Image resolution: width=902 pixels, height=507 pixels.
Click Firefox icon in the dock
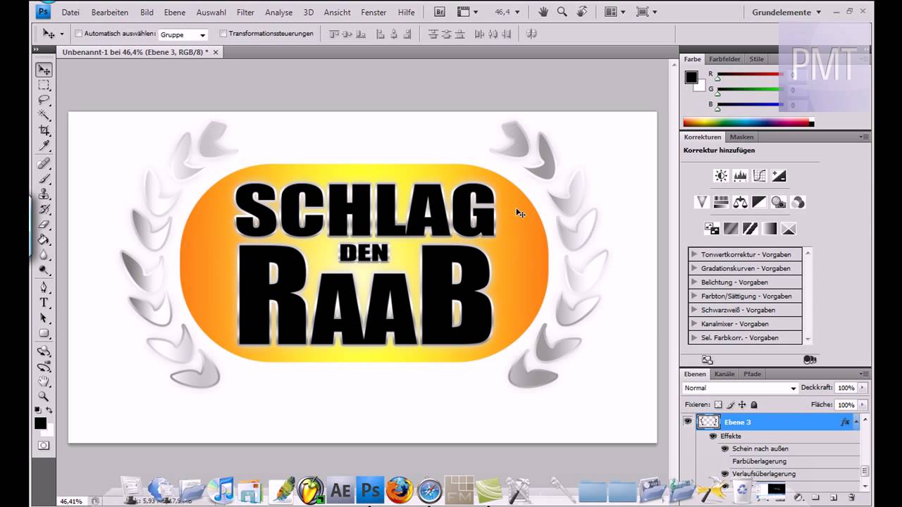400,489
